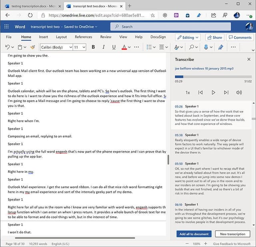Add this page to favorites star

(x=152, y=15)
